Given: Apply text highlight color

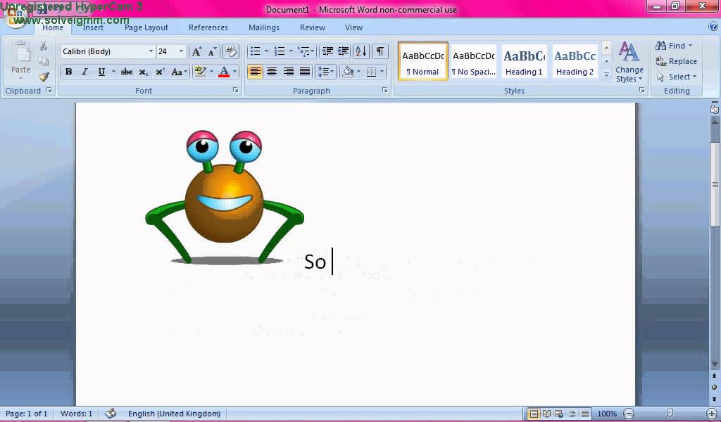Looking at the screenshot, I should (200, 71).
